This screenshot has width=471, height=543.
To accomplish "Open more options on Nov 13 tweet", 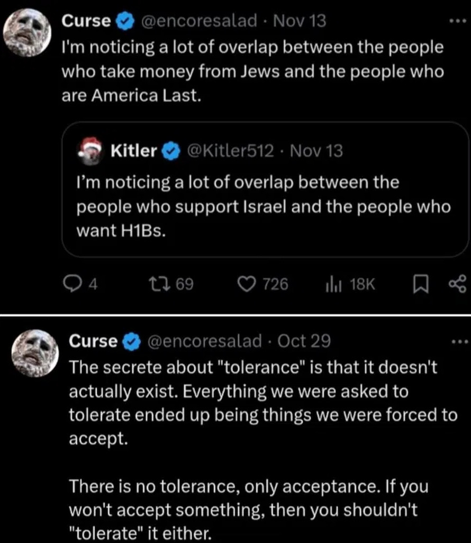I will [x=455, y=22].
